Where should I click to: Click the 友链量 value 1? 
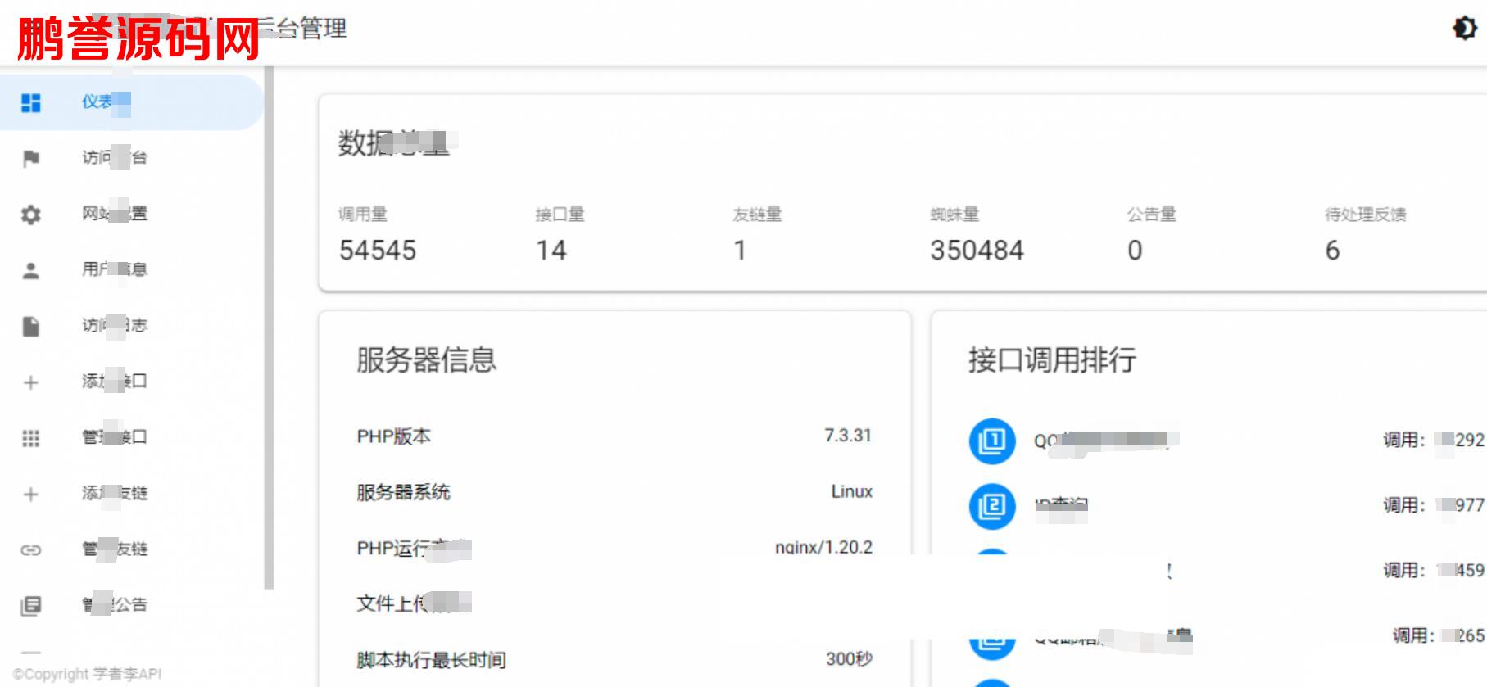click(741, 250)
